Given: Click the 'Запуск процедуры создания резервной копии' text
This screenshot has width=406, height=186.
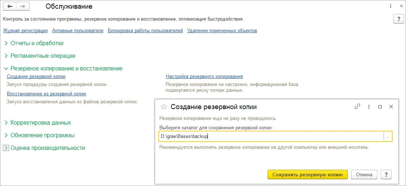Looking at the screenshot, I should (x=57, y=85).
